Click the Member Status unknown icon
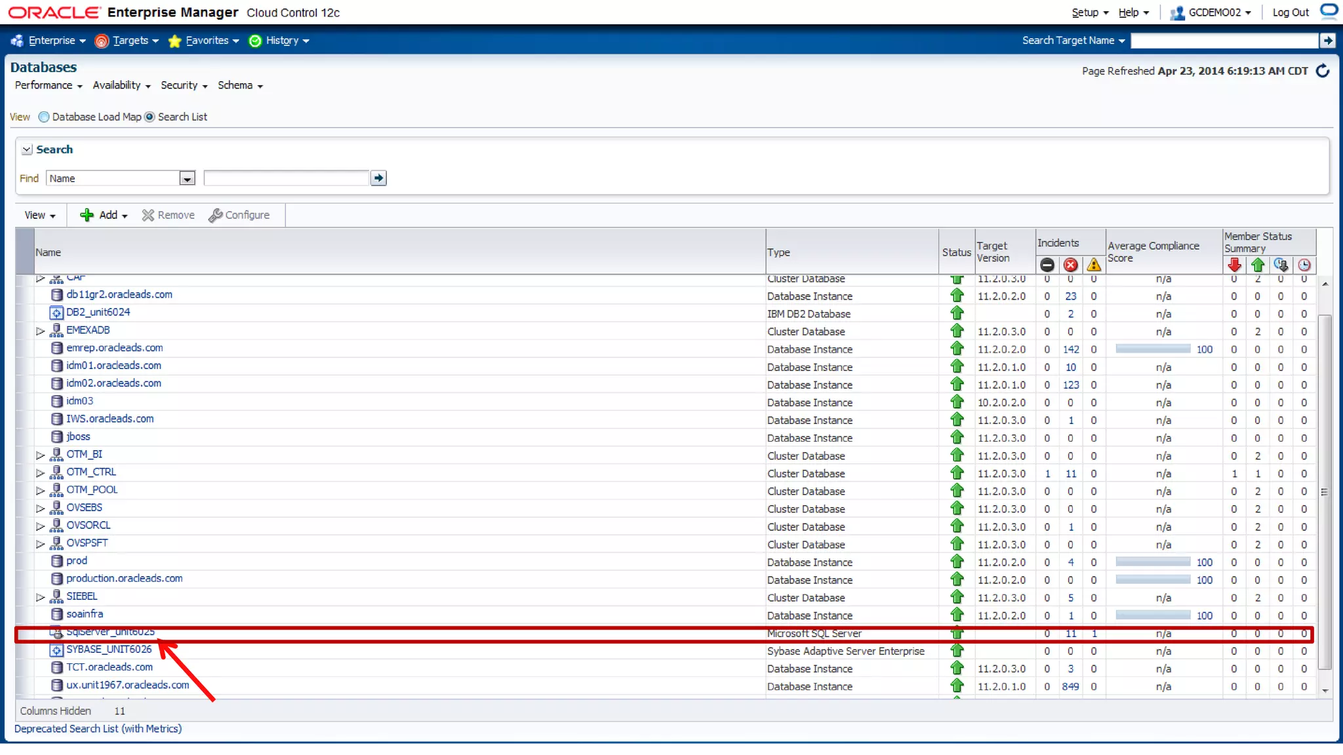The width and height of the screenshot is (1343, 755). [x=1281, y=265]
